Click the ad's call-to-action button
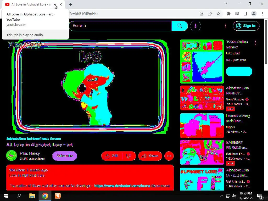The width and height of the screenshot is (268, 201). pyautogui.click(x=239, y=71)
